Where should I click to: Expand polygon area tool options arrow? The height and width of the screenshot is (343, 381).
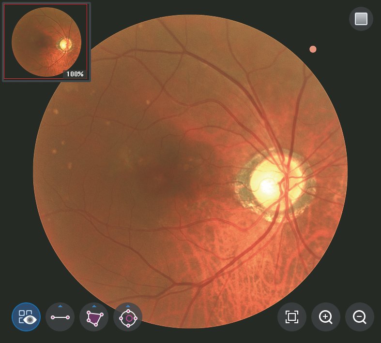coord(94,306)
